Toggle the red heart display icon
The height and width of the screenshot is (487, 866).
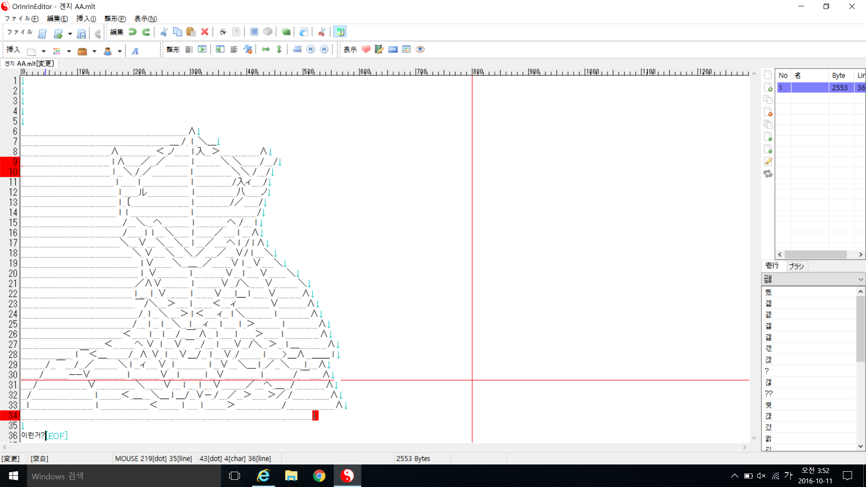366,50
